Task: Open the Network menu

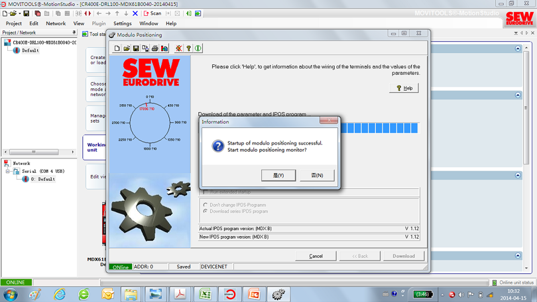Action: (x=56, y=23)
